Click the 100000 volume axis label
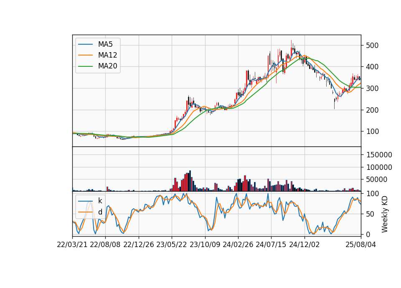The width and height of the screenshot is (401, 288). [x=379, y=167]
